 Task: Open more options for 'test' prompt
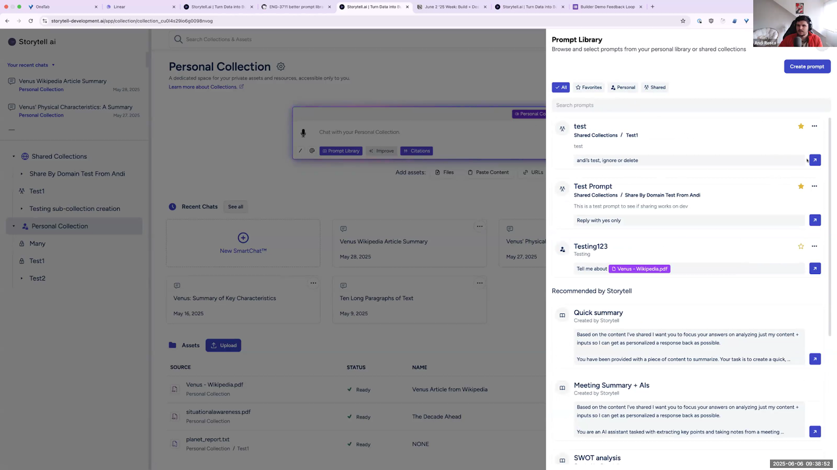[814, 126]
